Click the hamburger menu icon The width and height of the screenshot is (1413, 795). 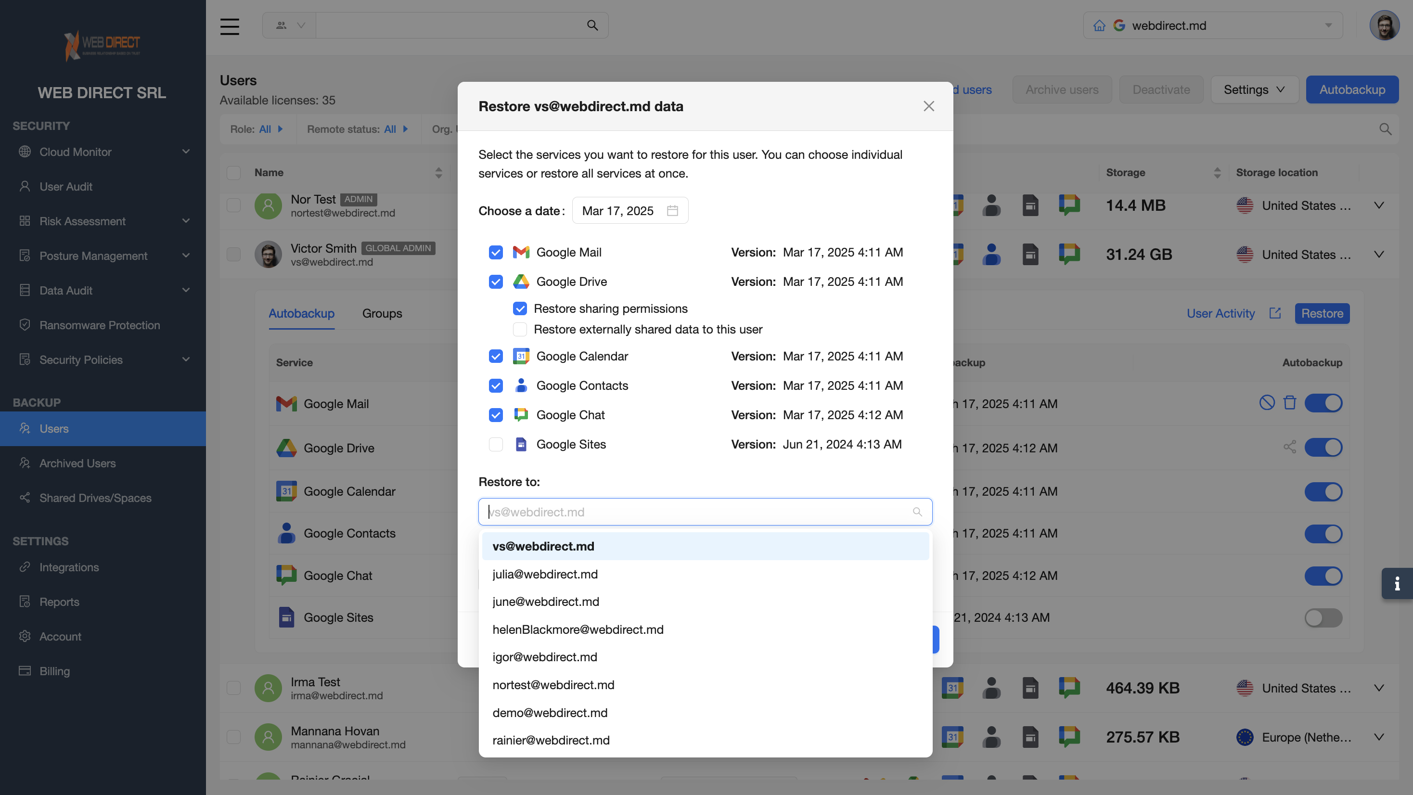pos(229,26)
